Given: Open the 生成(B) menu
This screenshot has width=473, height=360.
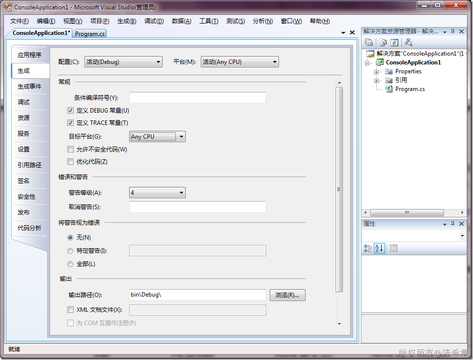Looking at the screenshot, I should click(x=127, y=21).
